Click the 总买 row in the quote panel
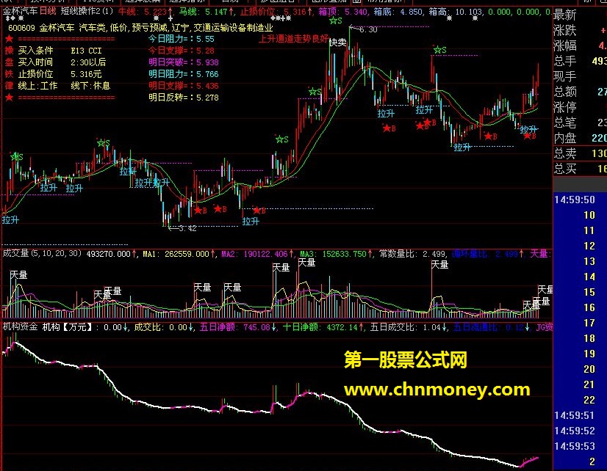 pyautogui.click(x=580, y=169)
